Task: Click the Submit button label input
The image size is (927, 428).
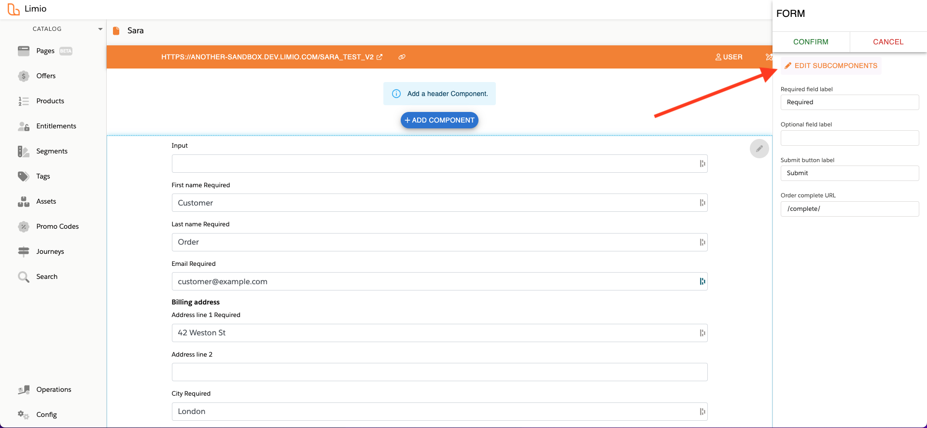Action: coord(849,173)
